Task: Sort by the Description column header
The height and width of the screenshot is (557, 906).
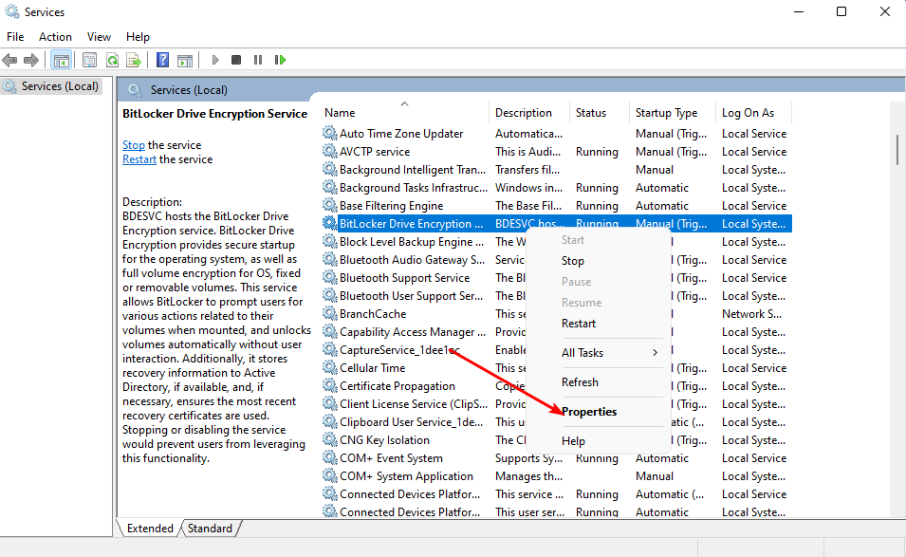Action: coord(528,113)
